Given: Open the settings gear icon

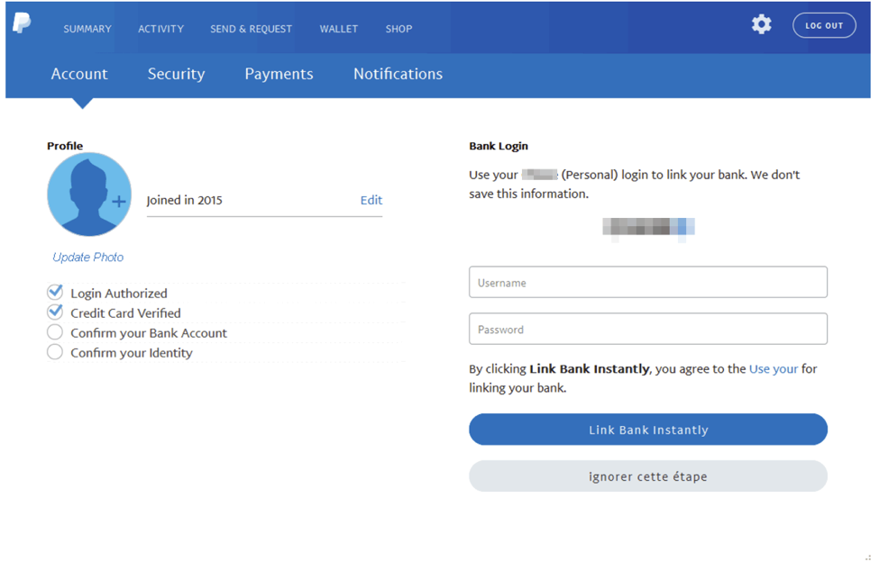Looking at the screenshot, I should pyautogui.click(x=761, y=24).
